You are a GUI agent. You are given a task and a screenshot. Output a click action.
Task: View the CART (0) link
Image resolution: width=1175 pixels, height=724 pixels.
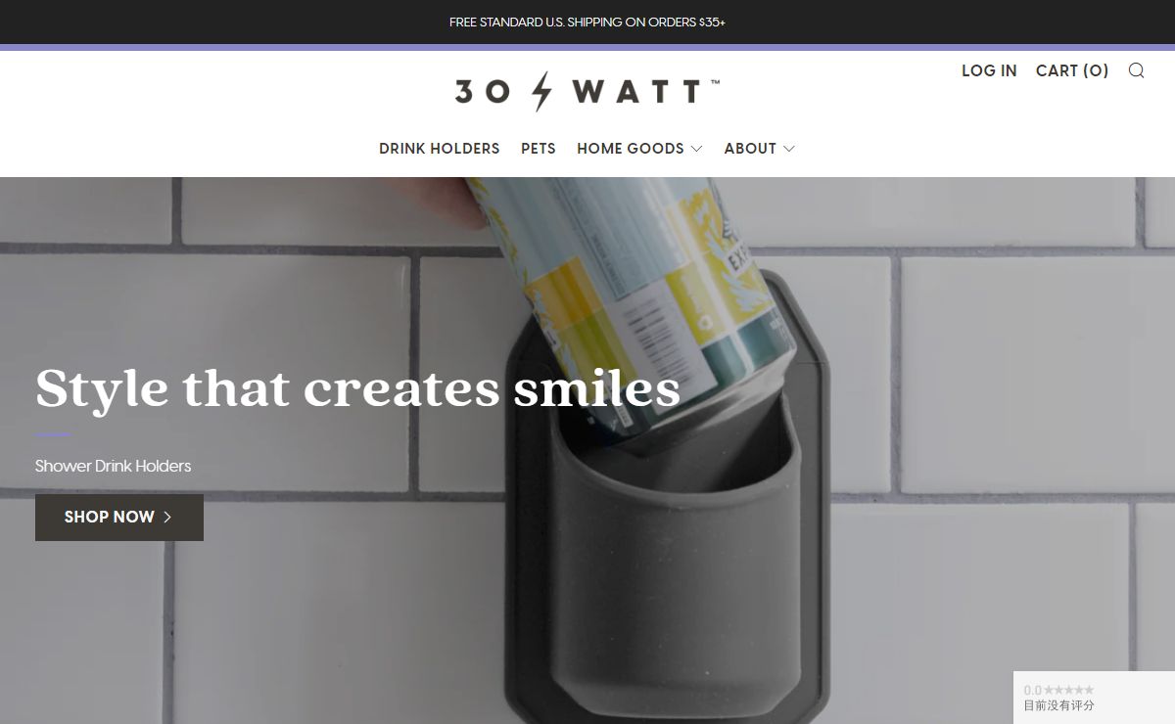1072,70
